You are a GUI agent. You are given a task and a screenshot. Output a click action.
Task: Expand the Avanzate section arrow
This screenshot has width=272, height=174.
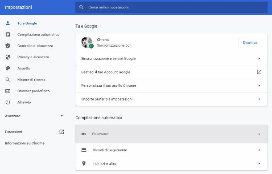(62, 116)
